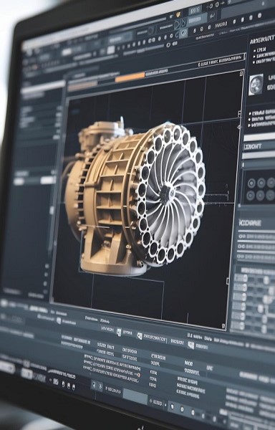The height and width of the screenshot is (430, 275).
Task: Click the small square handle at viewport's top-right corner
Action: (x=241, y=74)
